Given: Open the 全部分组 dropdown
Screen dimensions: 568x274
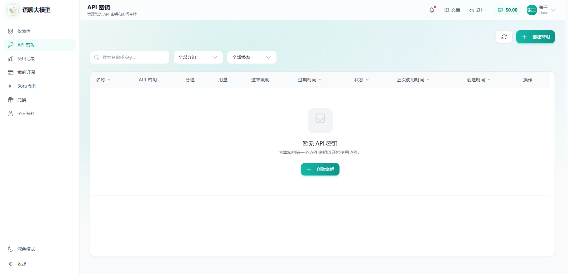Looking at the screenshot, I should pyautogui.click(x=198, y=57).
